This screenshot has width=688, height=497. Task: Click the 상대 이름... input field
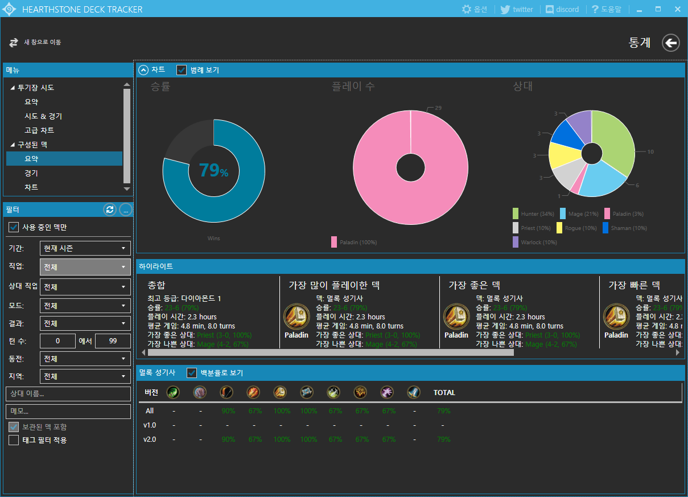68,394
